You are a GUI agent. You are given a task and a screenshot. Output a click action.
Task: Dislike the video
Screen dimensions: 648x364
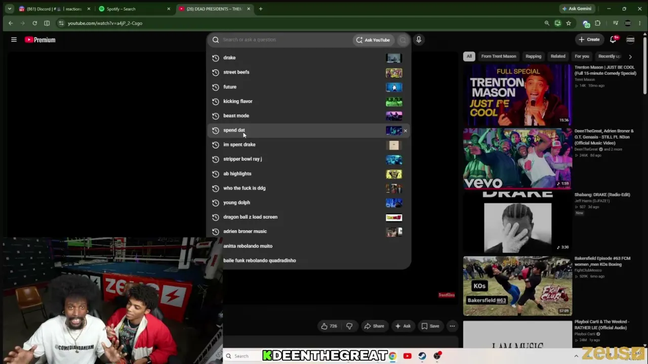(x=349, y=326)
